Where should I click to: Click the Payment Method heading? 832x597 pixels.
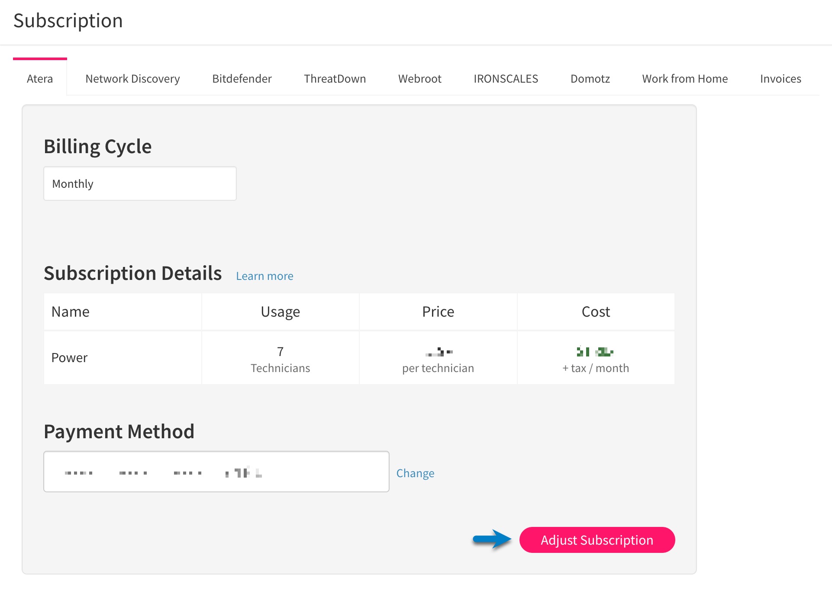(119, 431)
